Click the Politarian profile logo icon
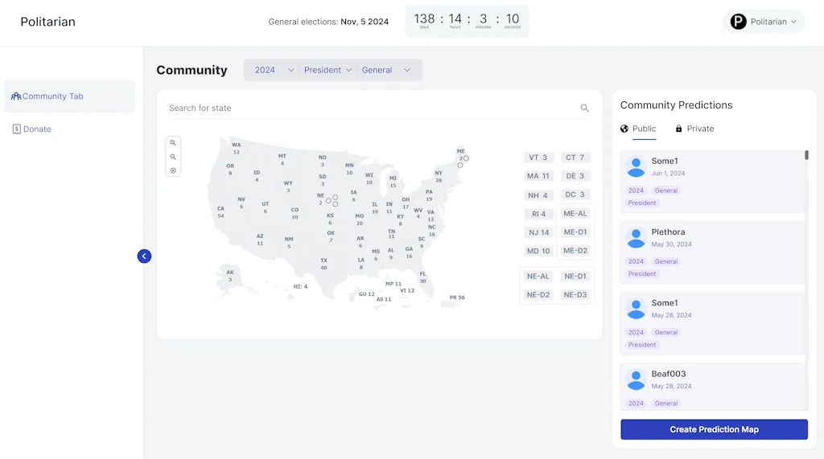This screenshot has width=824, height=459. click(x=738, y=22)
